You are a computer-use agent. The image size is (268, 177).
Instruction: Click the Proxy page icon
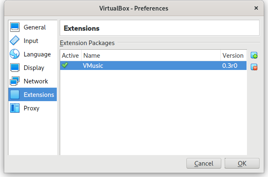point(15,108)
